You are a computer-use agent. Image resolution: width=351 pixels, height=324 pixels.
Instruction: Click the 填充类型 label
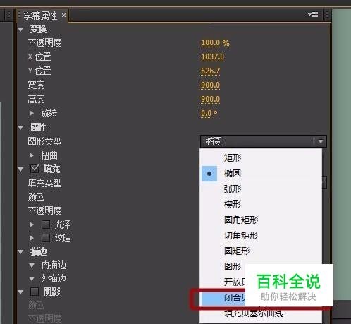pyautogui.click(x=45, y=183)
